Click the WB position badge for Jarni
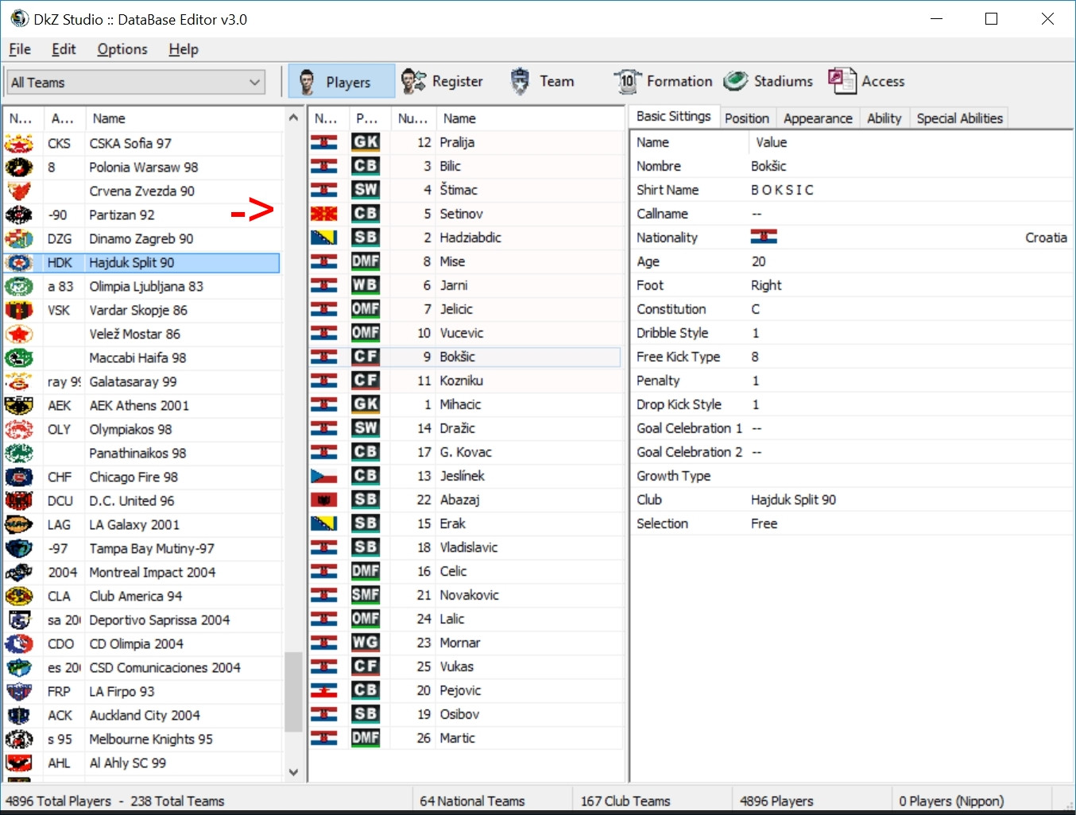The width and height of the screenshot is (1076, 815). click(366, 285)
